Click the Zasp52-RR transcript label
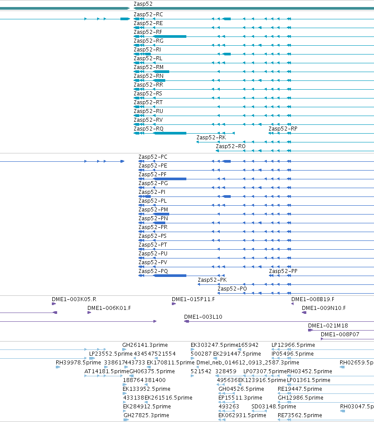The width and height of the screenshot is (374, 422). click(148, 85)
